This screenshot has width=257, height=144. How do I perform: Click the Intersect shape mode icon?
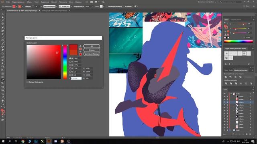coord(235,77)
